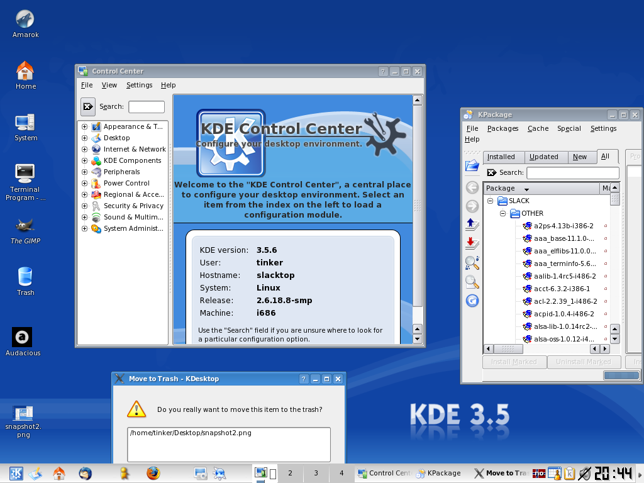This screenshot has width=644, height=483.
Task: Select package acl-2.2.39_1-i486-2
Action: pyautogui.click(x=565, y=301)
